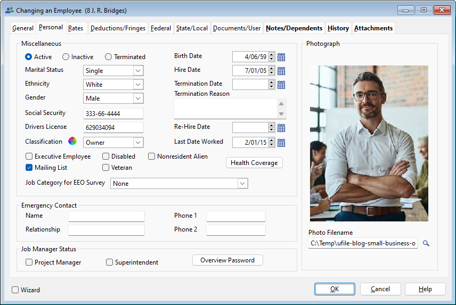Expand the Ethnicity dropdown

tap(138, 85)
